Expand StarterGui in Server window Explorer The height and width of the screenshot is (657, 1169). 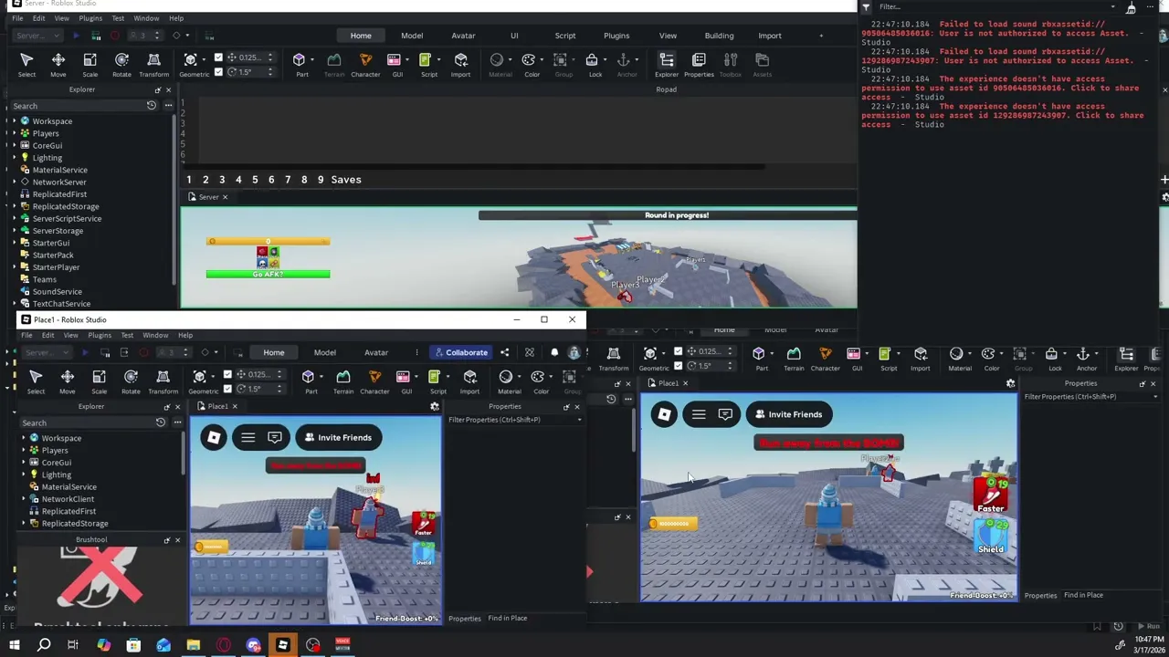click(x=15, y=243)
